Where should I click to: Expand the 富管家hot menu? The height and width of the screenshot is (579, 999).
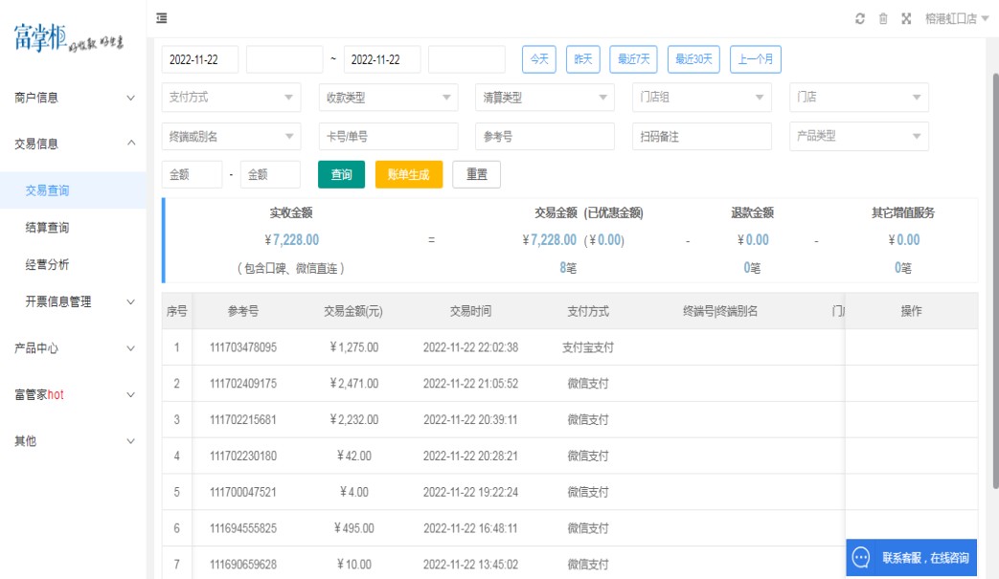(73, 394)
